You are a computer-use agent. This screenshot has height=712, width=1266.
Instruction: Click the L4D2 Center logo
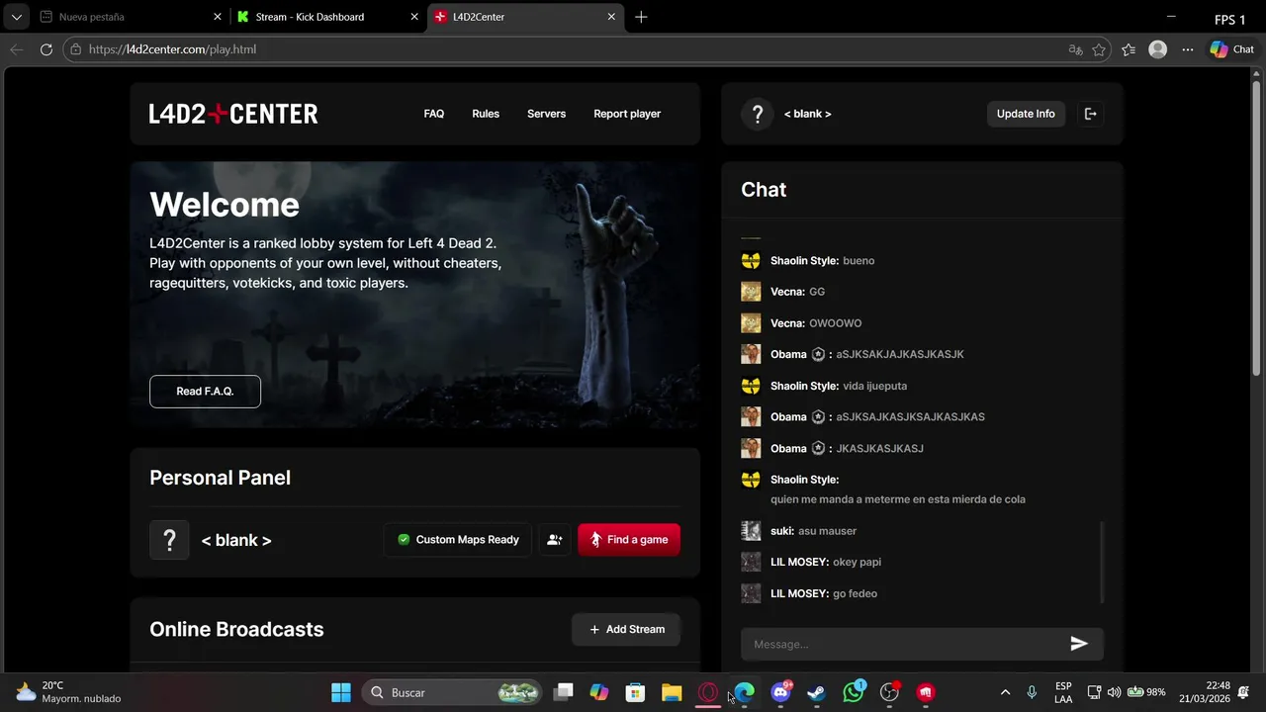(x=233, y=114)
